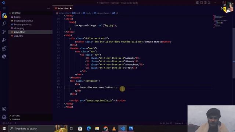Open the Customize Layout icon
Screen dimensions: 235x132
coord(209,3)
